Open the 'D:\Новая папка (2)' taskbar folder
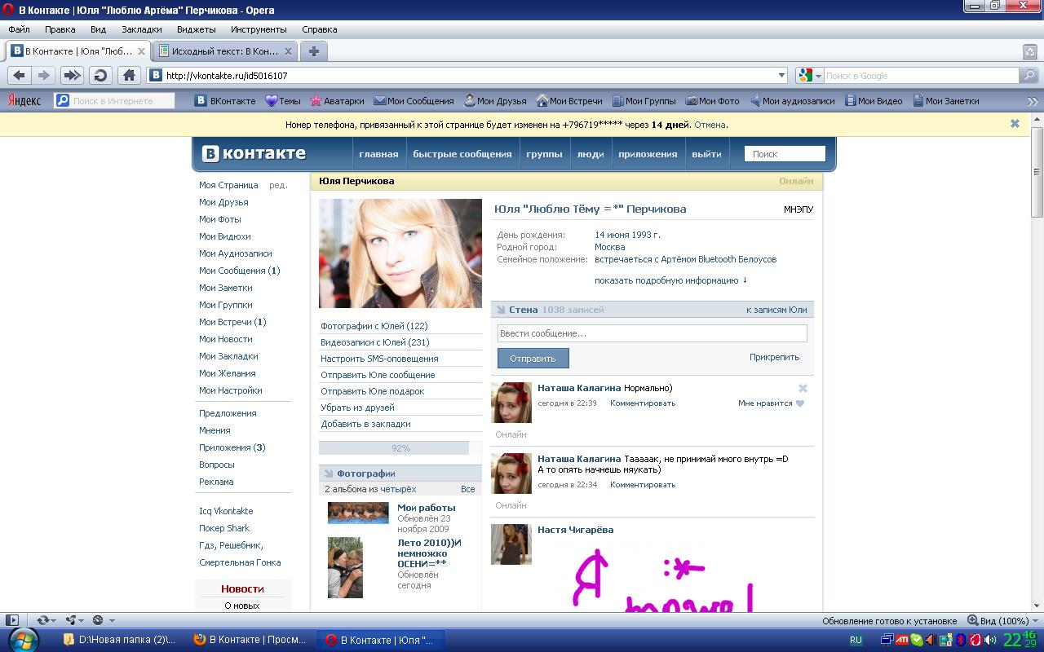Image resolution: width=1044 pixels, height=652 pixels. pos(119,640)
